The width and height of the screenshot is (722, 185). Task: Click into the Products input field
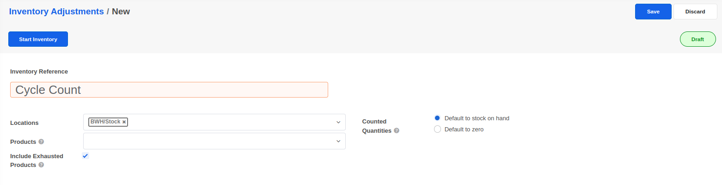click(208, 142)
